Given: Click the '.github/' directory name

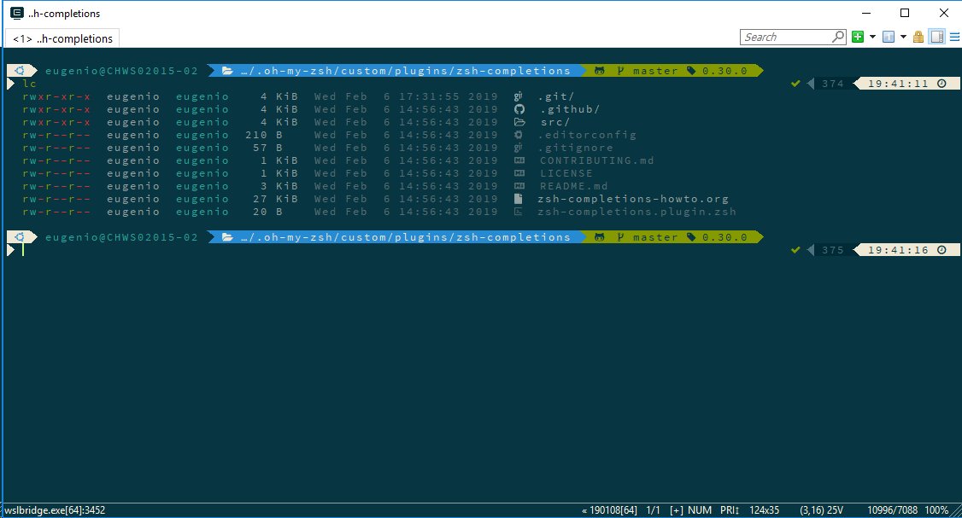Looking at the screenshot, I should click(x=570, y=109).
